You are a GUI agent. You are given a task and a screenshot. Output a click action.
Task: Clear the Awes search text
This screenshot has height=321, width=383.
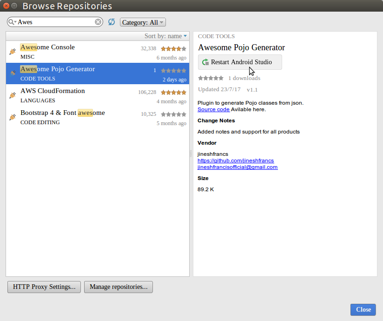(x=98, y=22)
